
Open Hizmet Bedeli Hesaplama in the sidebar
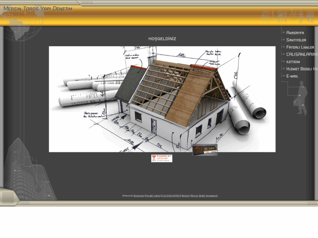pos(302,69)
